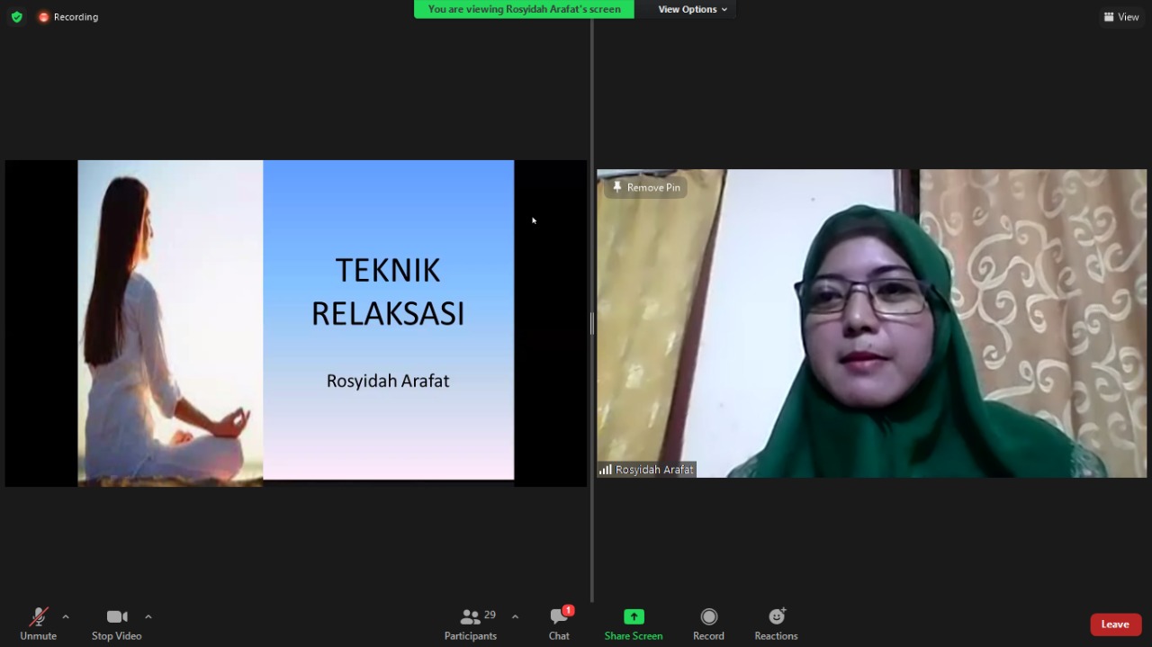Click the TEKNIK RELAKSASI slide title
The width and height of the screenshot is (1152, 647).
pos(388,292)
